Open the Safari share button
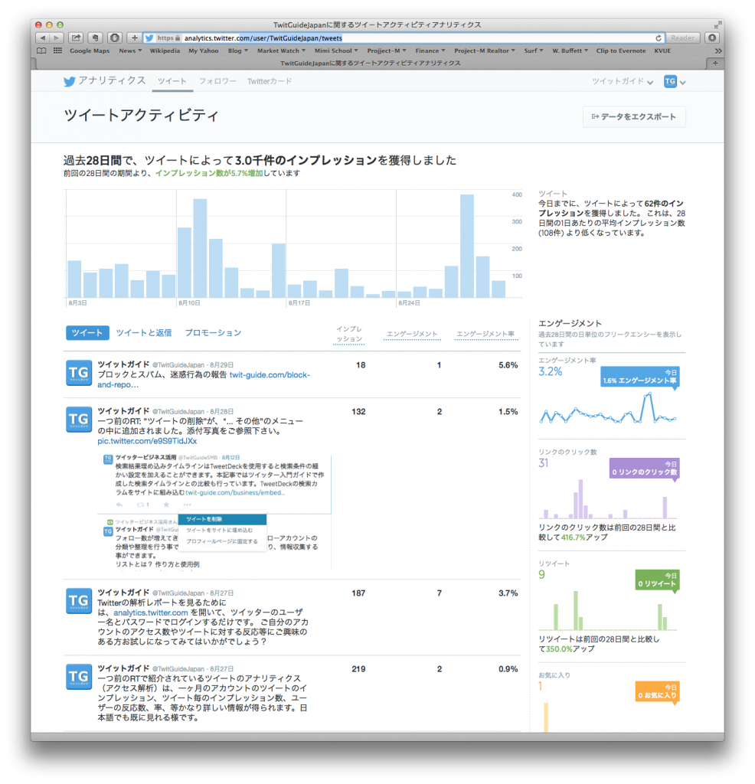 (76, 38)
